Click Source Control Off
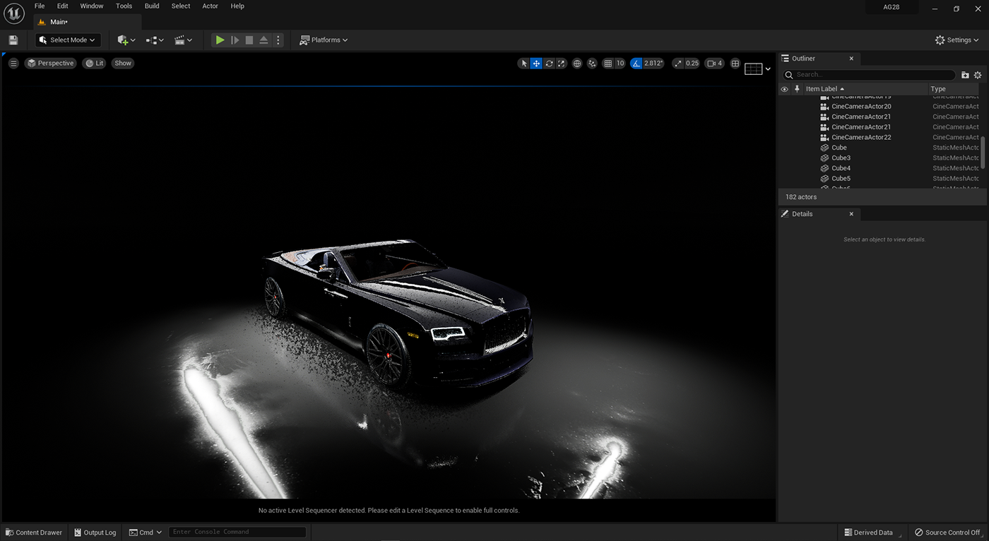 point(947,532)
